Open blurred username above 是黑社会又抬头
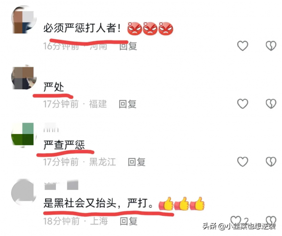The height and width of the screenshot is (236, 282). pyautogui.click(x=61, y=185)
